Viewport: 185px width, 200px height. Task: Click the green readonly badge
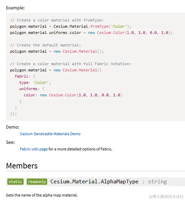(37, 182)
